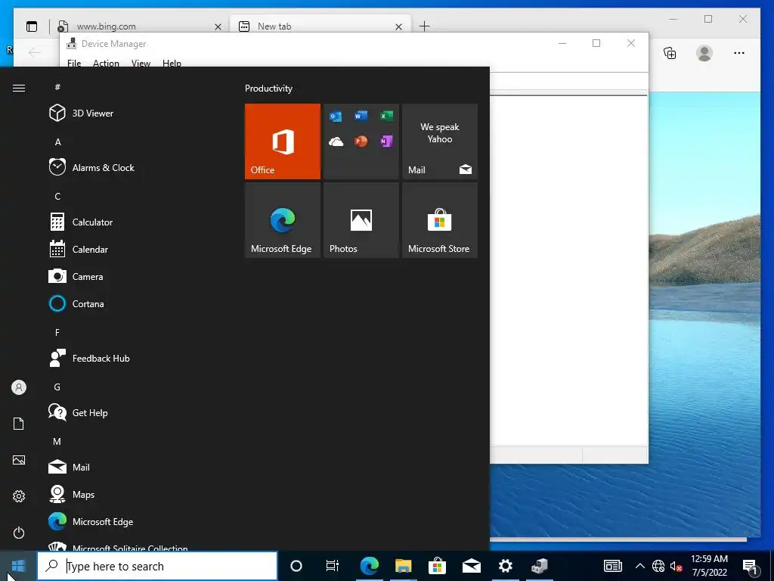Open File Explorer from taskbar
The width and height of the screenshot is (774, 581).
(x=404, y=566)
